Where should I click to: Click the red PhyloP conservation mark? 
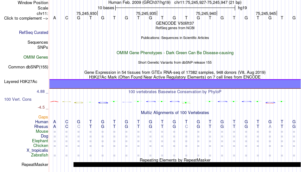click(x=54, y=102)
